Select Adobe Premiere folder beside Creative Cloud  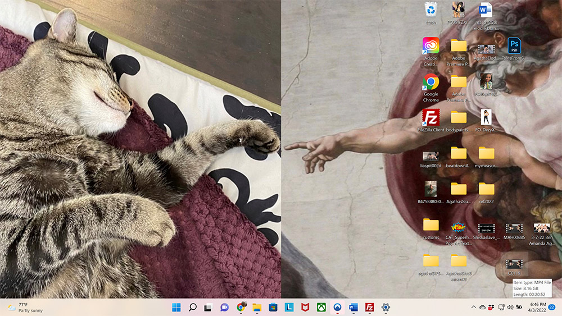coord(459,46)
